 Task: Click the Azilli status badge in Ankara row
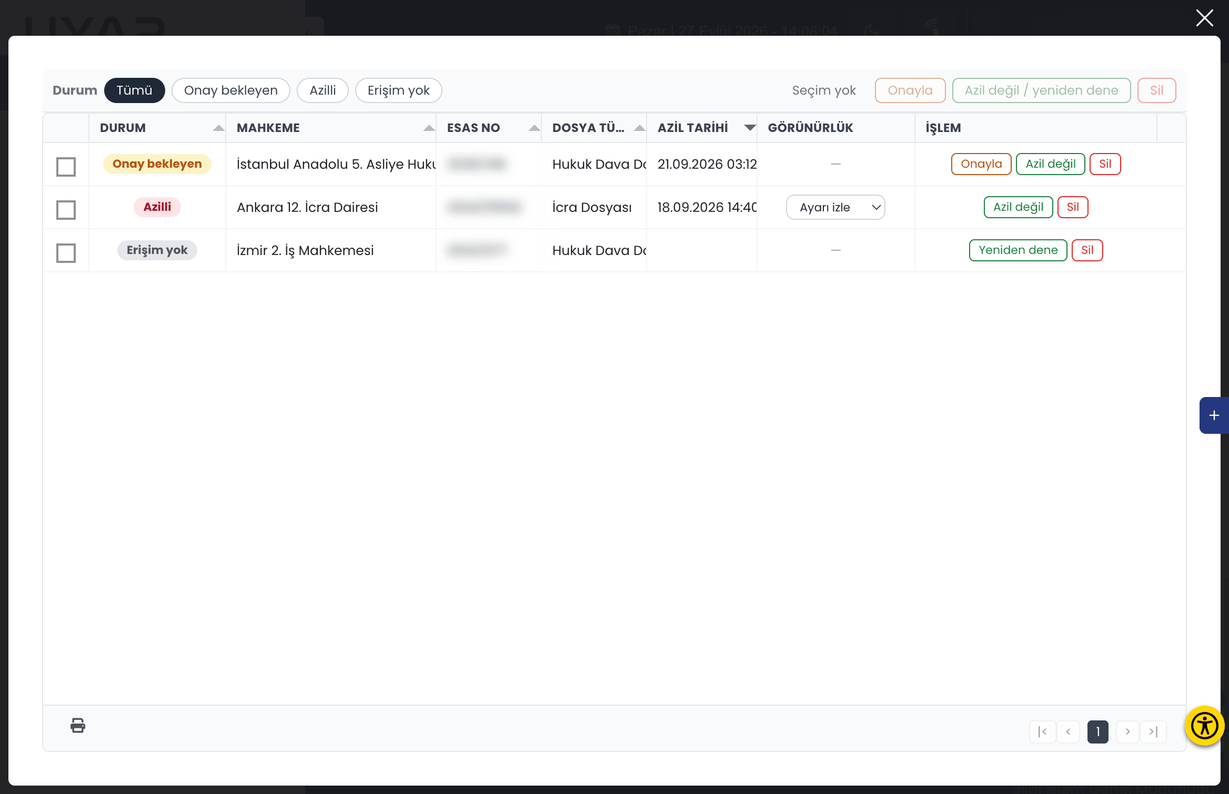157,207
